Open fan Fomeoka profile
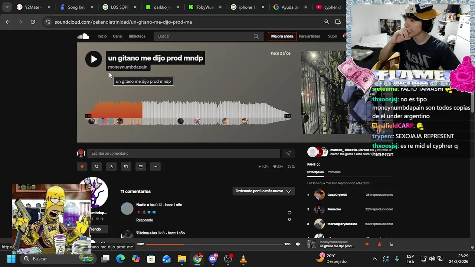The width and height of the screenshot is (475, 267). 334,209
